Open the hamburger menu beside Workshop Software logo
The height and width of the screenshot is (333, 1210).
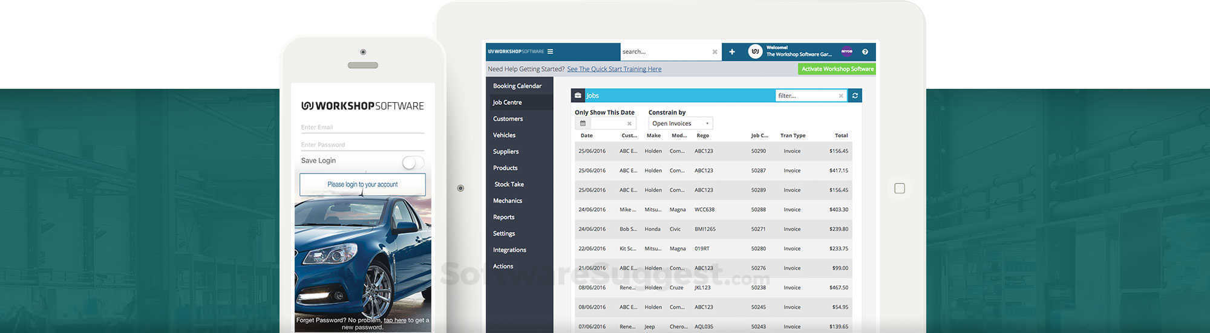pos(550,52)
